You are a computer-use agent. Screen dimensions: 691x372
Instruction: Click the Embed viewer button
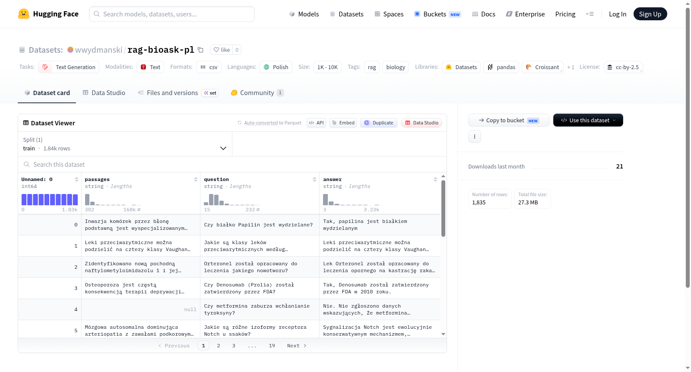click(343, 123)
